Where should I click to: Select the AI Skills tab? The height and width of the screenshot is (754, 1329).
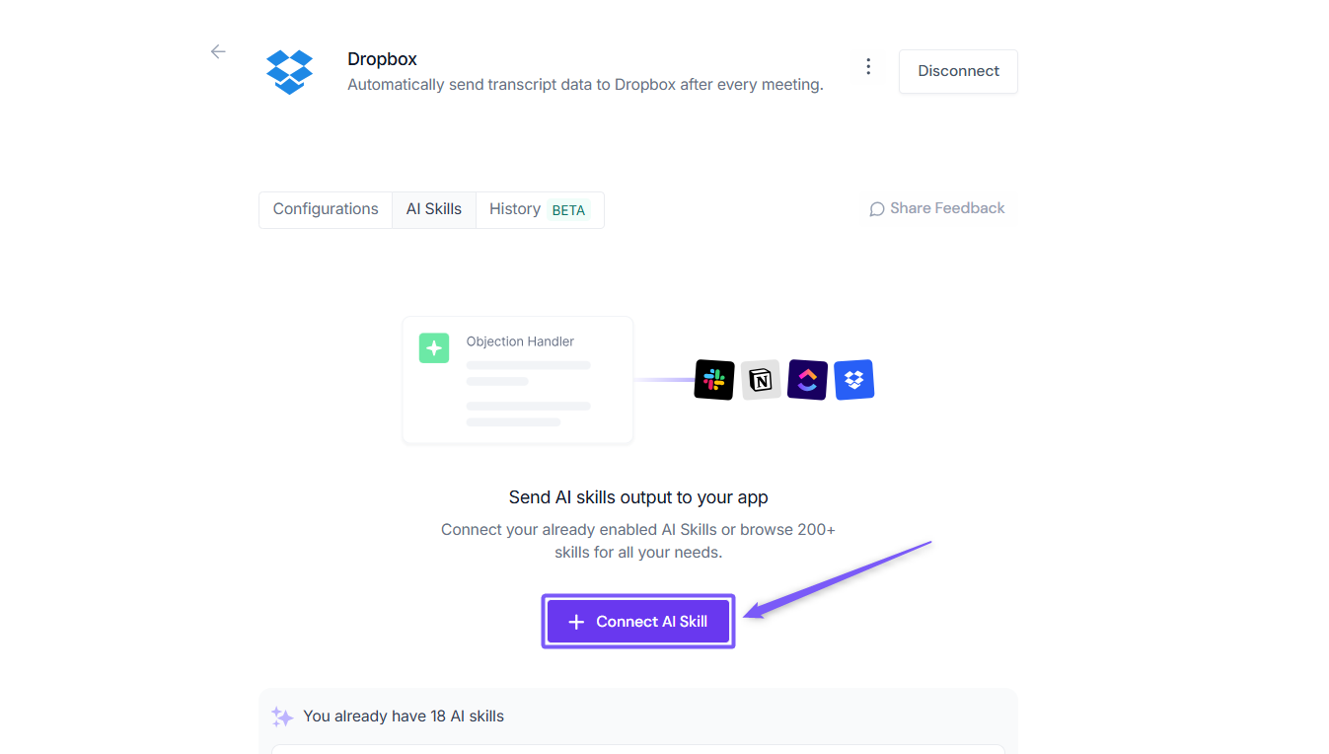[x=434, y=209]
